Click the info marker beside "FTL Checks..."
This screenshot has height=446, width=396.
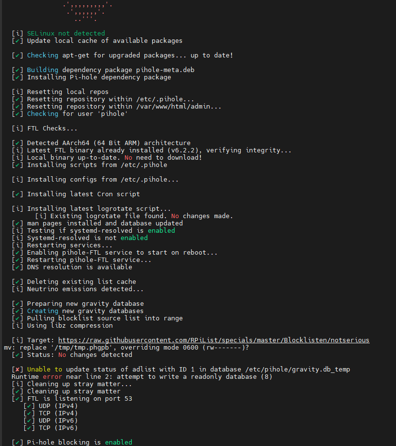coord(18,129)
